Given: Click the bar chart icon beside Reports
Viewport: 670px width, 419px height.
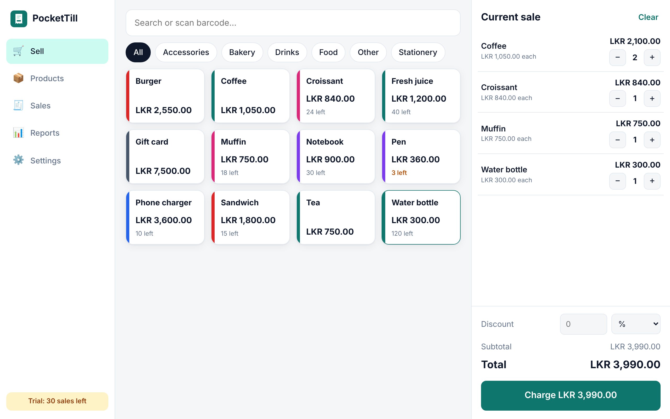Looking at the screenshot, I should tap(18, 133).
